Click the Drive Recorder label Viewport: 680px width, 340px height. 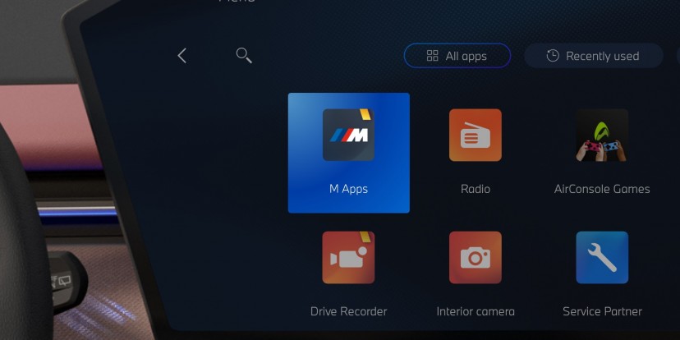tap(348, 311)
